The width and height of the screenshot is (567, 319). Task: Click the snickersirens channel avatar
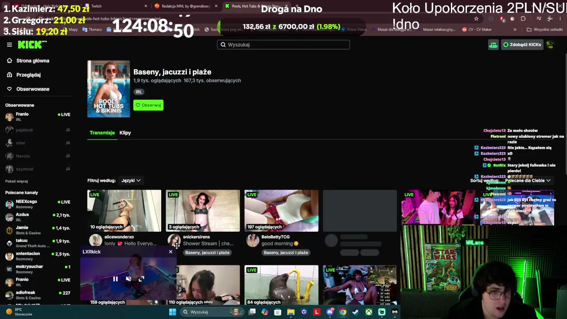tap(174, 240)
